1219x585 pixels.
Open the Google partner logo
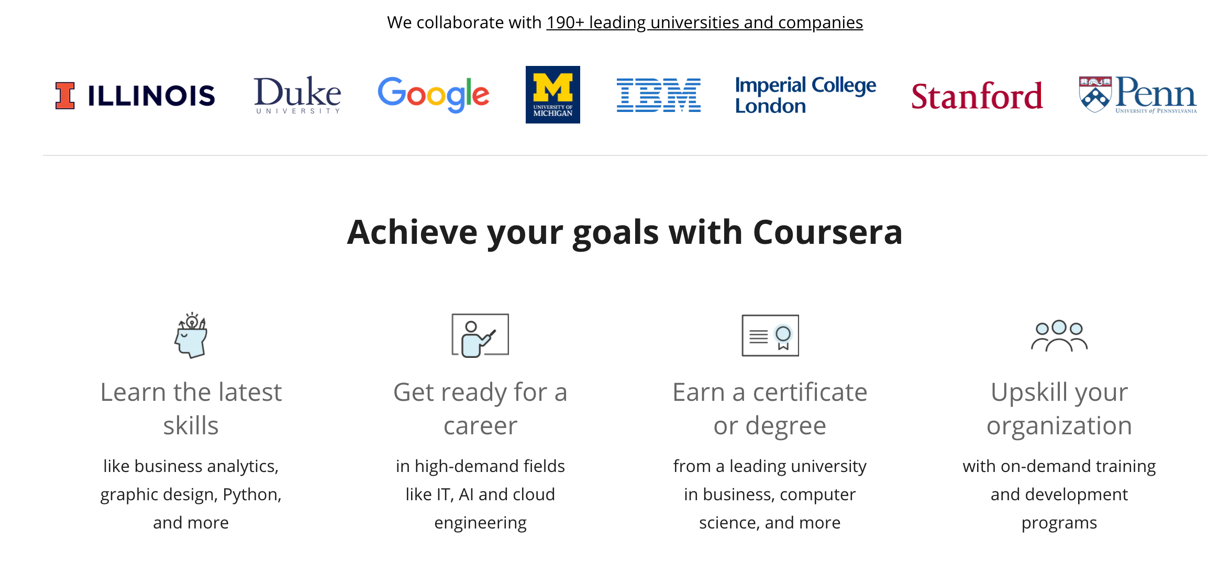(434, 95)
